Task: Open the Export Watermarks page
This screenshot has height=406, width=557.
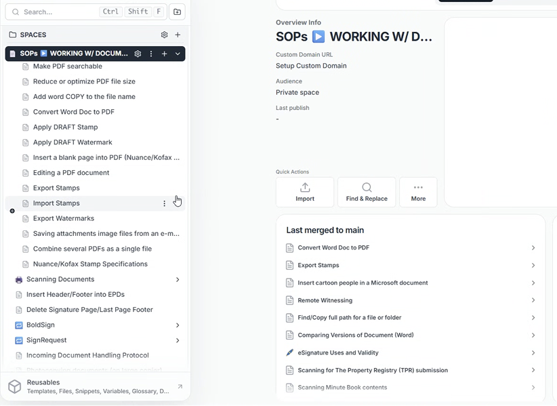Action: point(64,218)
